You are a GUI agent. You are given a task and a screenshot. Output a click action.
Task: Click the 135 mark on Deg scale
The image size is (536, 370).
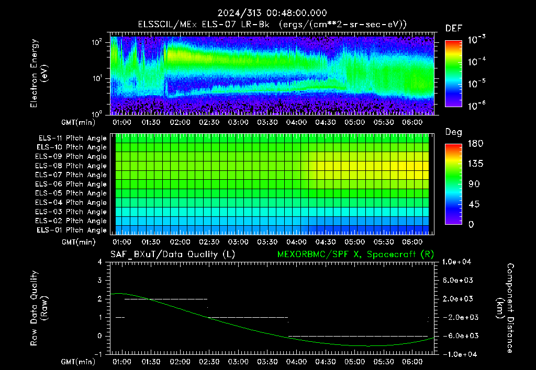[x=476, y=164]
